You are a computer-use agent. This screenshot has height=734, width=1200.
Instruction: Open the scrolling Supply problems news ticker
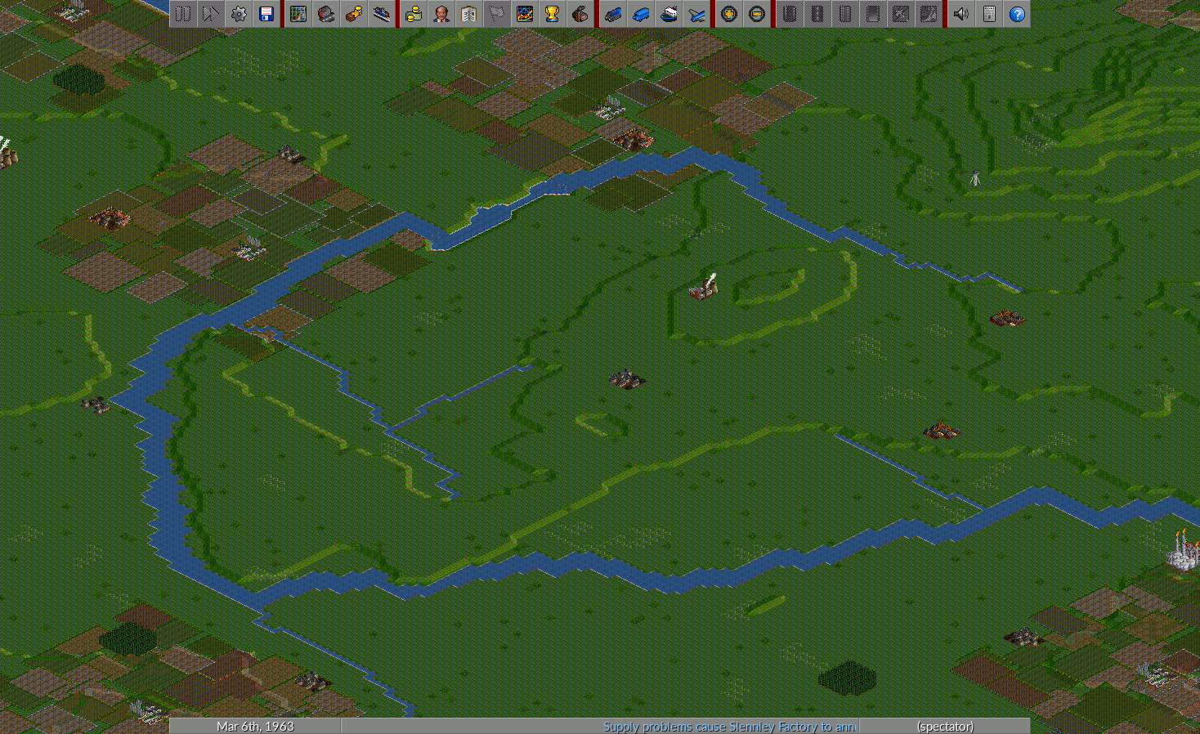[600, 726]
